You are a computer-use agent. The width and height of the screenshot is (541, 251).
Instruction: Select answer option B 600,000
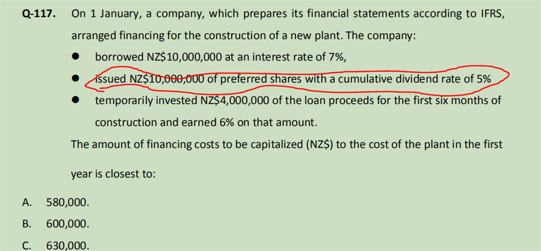coord(68,224)
